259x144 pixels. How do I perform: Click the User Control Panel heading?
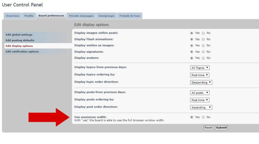(22, 5)
